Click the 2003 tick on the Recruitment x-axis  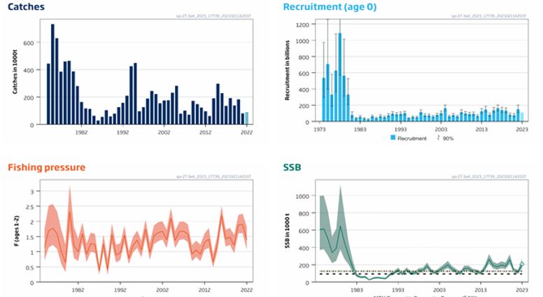[x=441, y=130]
